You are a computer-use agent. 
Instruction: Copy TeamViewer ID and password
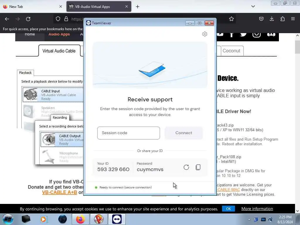(x=198, y=167)
